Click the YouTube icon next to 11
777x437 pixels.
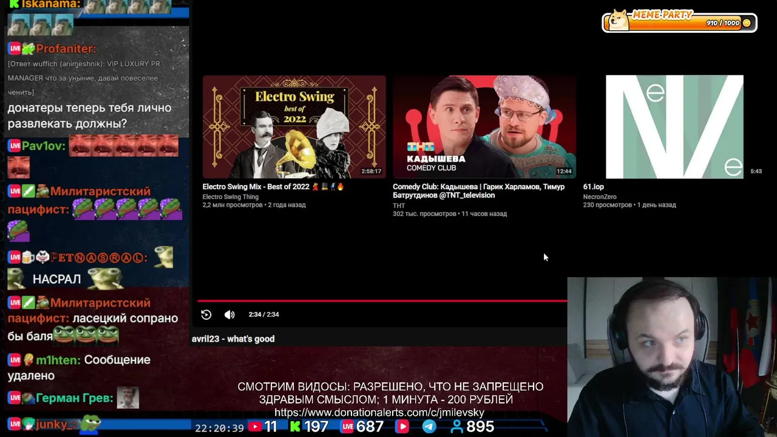tap(255, 427)
